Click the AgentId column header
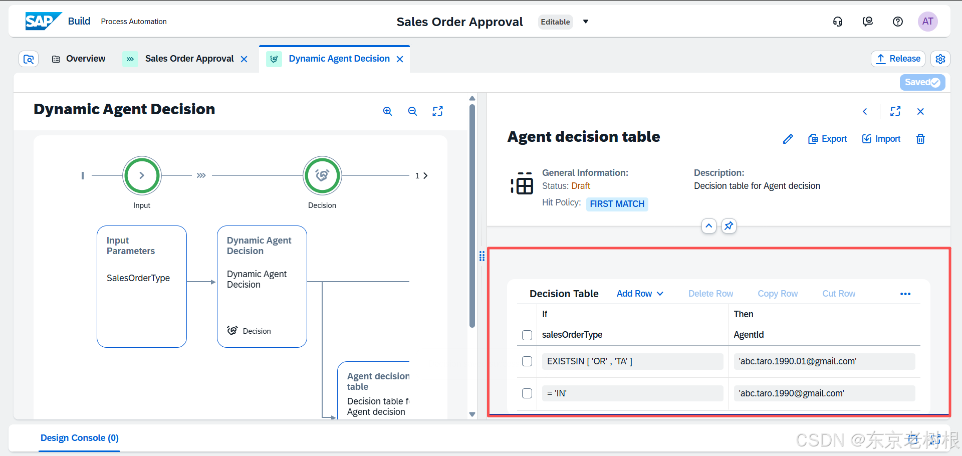Screen dimensions: 962x456 749,335
